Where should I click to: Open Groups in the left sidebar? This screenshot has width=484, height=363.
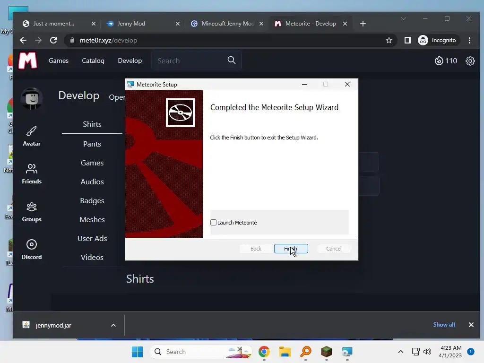tap(32, 212)
